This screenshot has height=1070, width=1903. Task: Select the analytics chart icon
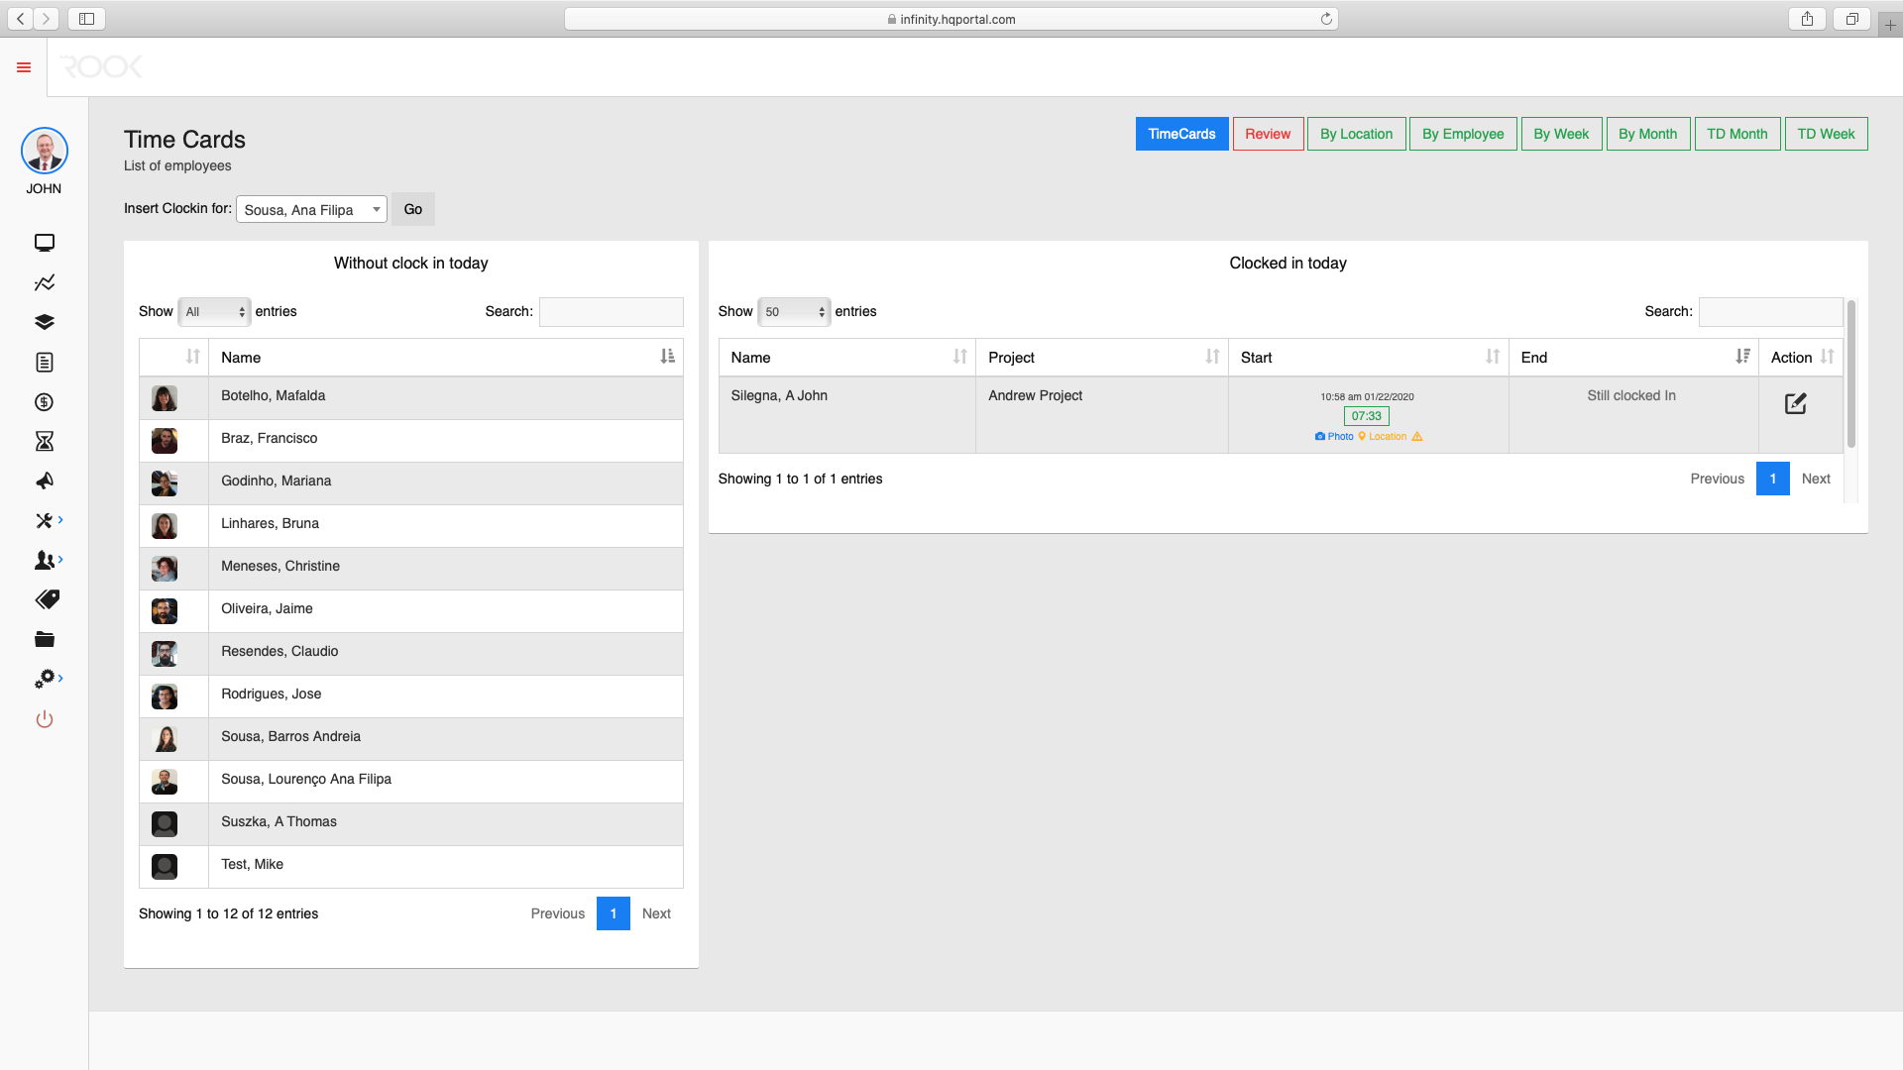[44, 282]
